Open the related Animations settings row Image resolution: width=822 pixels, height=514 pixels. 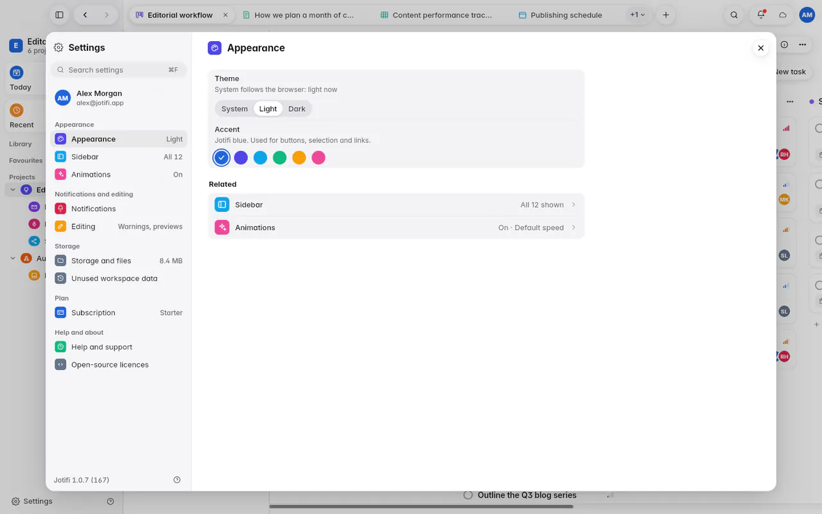[396, 227]
